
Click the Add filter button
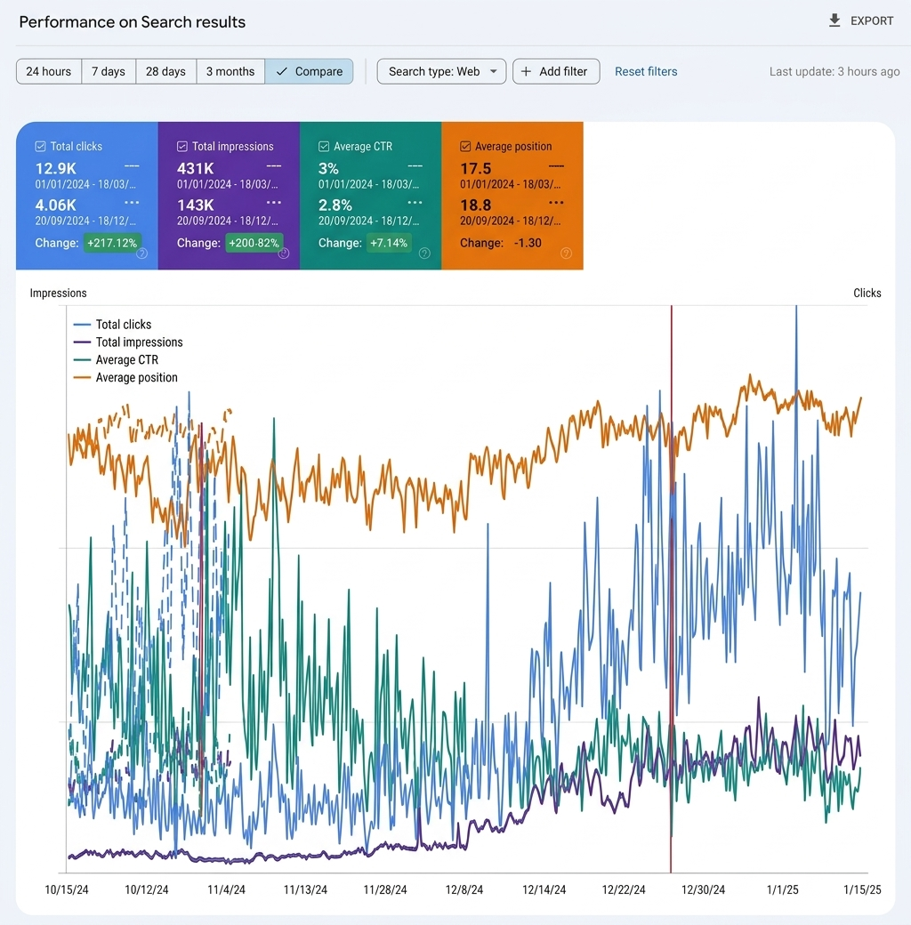(556, 71)
